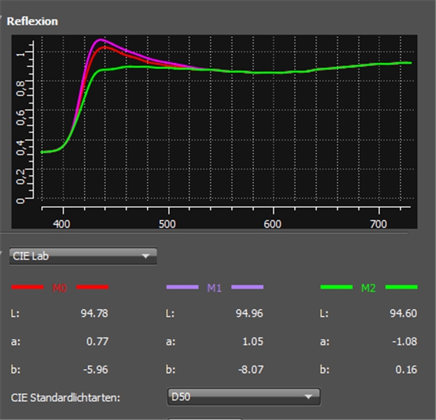Click the purple curve peak in the graph
The width and height of the screenshot is (436, 420).
pos(101,40)
